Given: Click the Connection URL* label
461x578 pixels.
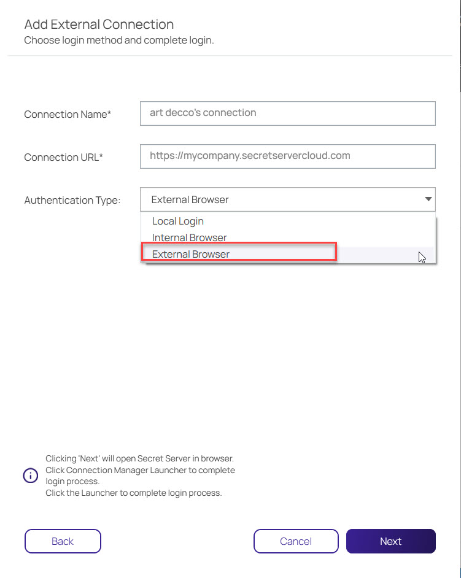Looking at the screenshot, I should pyautogui.click(x=64, y=157).
